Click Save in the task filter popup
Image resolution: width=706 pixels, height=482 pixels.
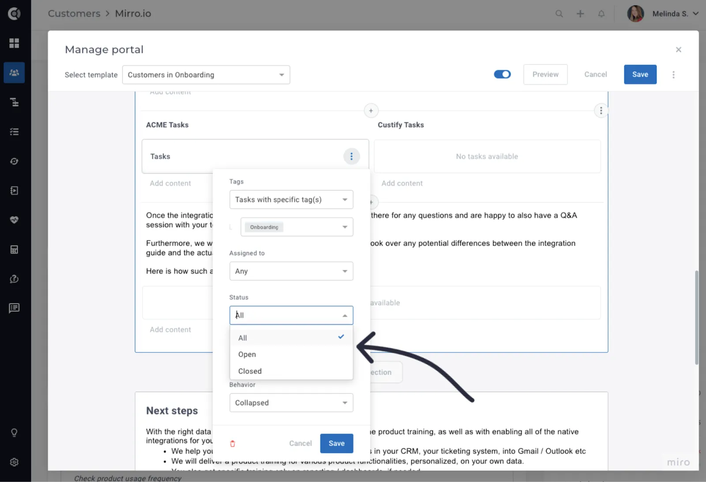[x=337, y=443]
